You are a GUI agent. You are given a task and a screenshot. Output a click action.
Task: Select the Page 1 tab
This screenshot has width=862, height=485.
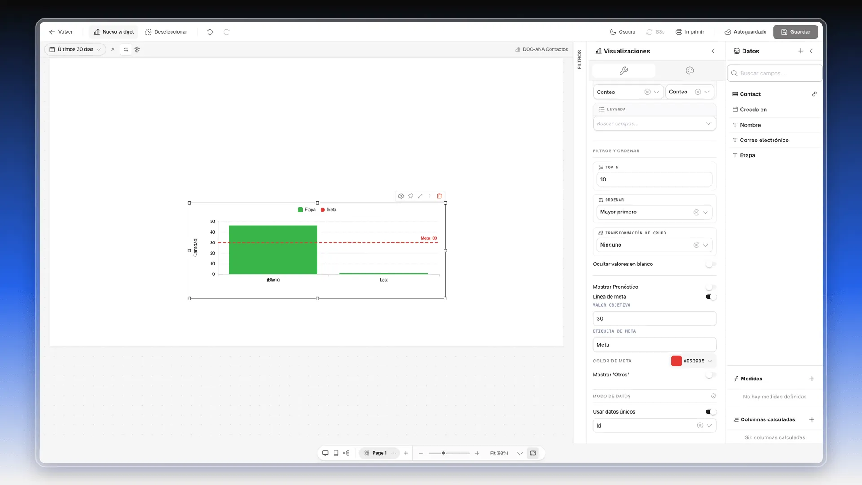pos(379,453)
